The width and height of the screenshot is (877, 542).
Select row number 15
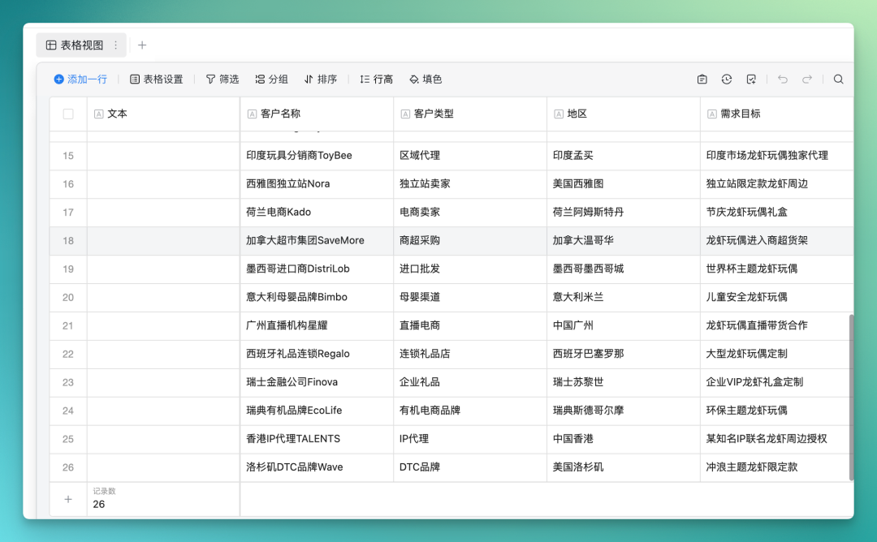[68, 156]
